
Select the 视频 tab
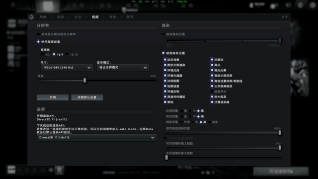[x=95, y=17]
